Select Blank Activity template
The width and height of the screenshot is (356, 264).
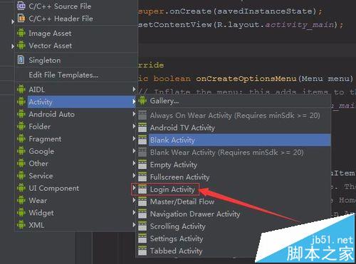[234, 140]
